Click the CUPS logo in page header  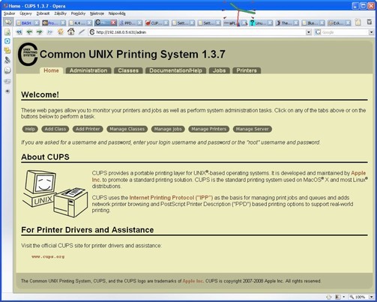[x=28, y=55]
